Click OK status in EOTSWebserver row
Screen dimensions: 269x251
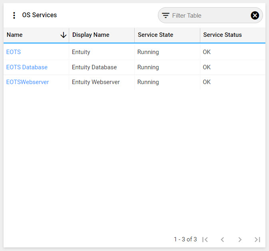pyautogui.click(x=207, y=82)
